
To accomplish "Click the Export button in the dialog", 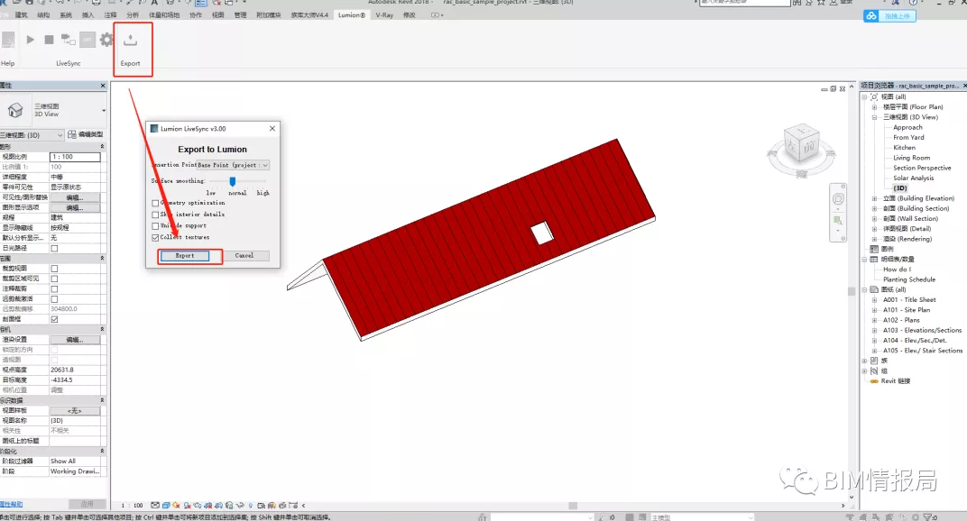I will tap(184, 255).
